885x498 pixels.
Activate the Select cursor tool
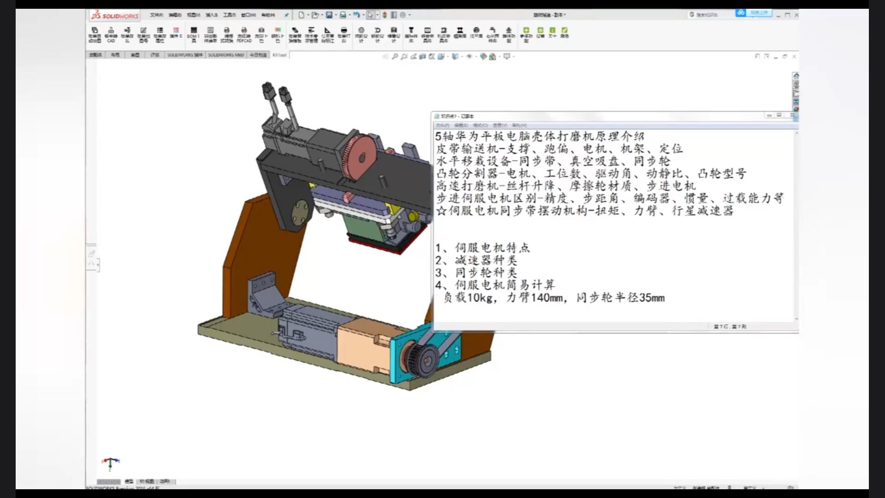370,15
